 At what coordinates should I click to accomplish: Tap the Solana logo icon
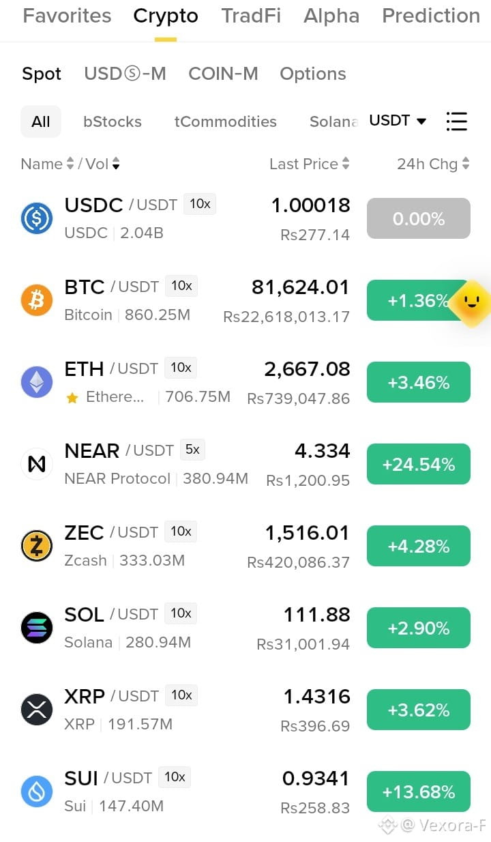[37, 628]
